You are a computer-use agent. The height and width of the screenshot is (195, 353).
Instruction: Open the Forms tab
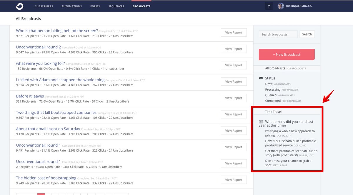click(95, 6)
